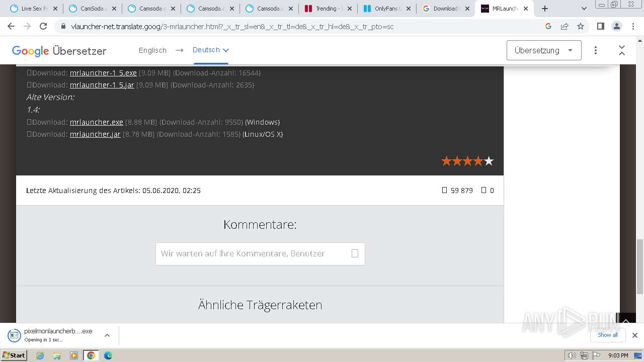
Task: Expand the Übersetzung dropdown
Action: pyautogui.click(x=544, y=50)
